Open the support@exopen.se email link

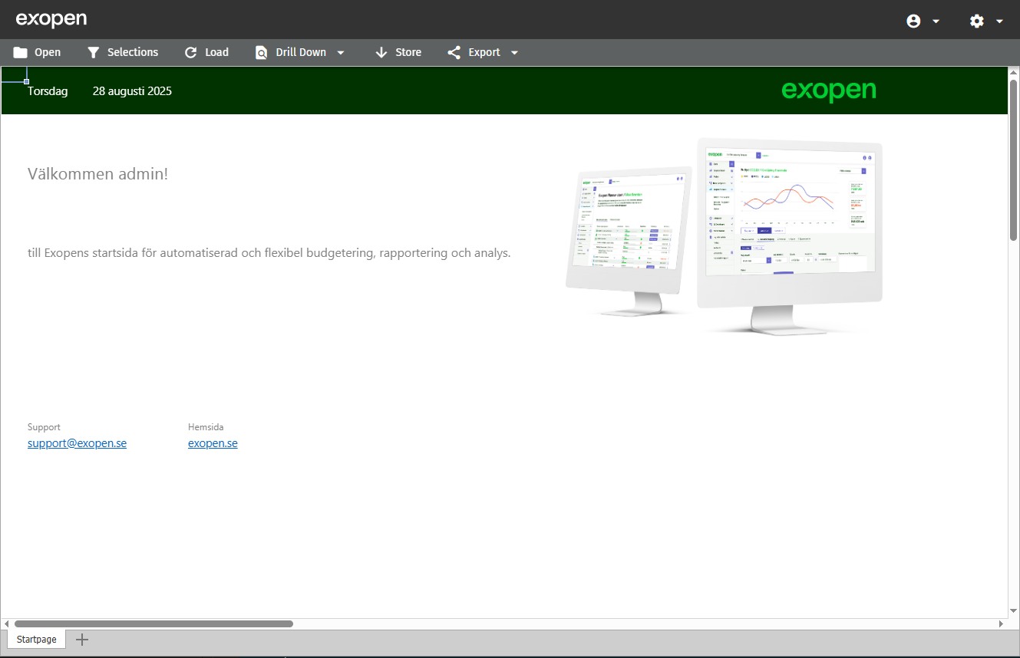(x=77, y=443)
